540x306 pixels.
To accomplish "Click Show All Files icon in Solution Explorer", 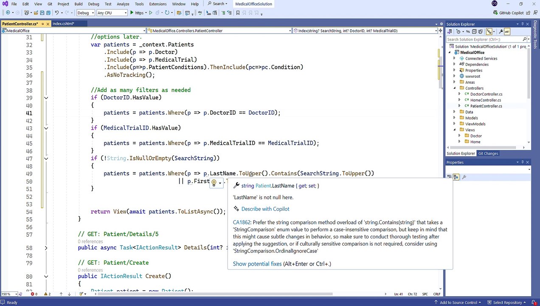I will (481, 31).
